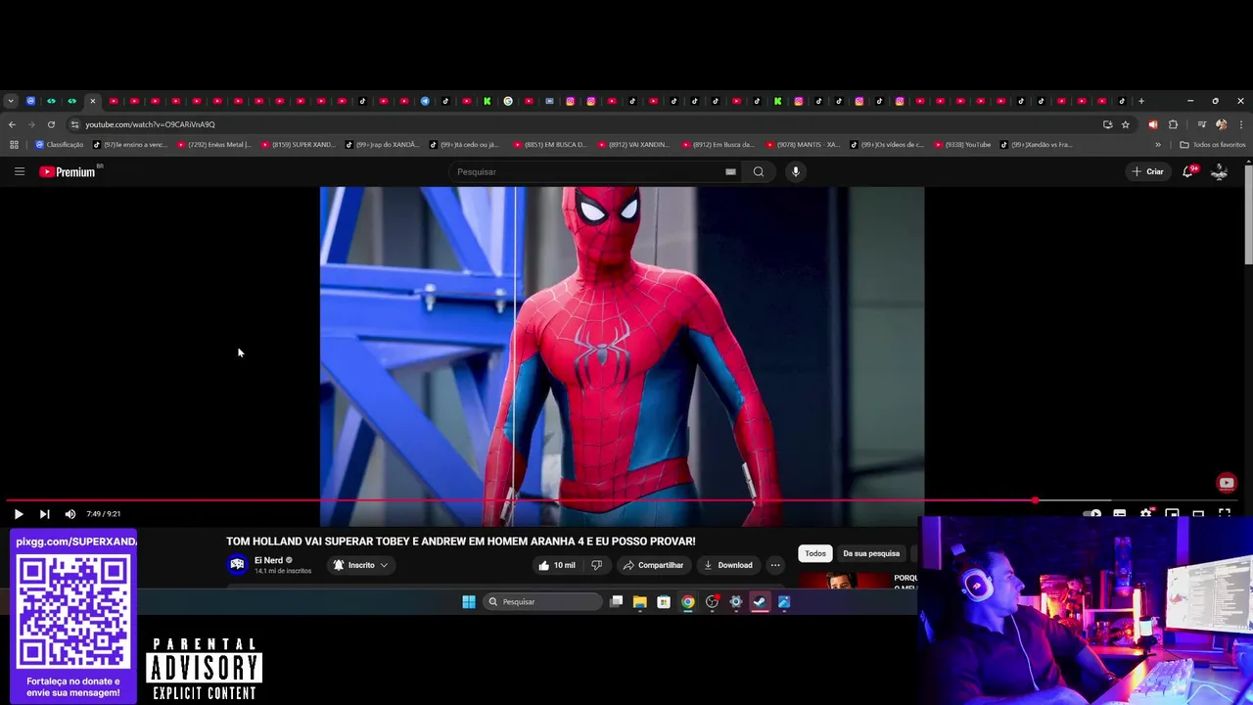Open a new browser tab
The width and height of the screenshot is (1253, 705).
(1141, 101)
